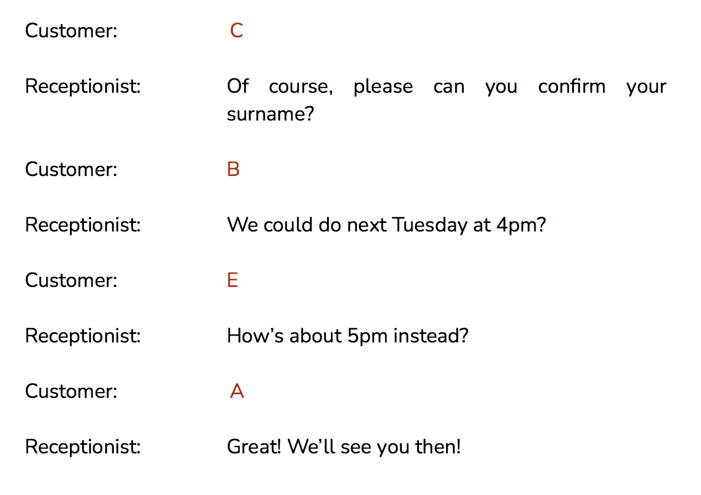Click the text 'We could do next Tuesday at 4pm?'

coord(386,225)
